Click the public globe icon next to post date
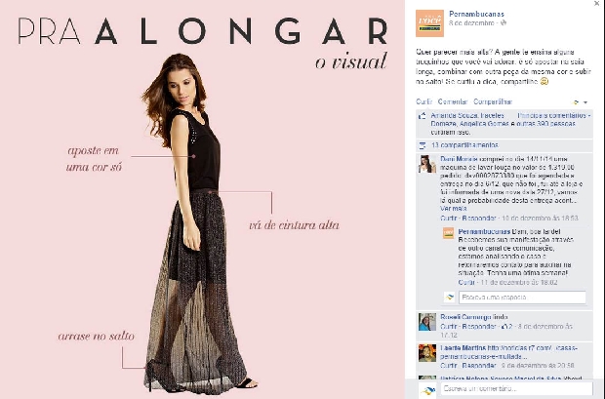Screen dimensions: 605x399 pos(504,23)
